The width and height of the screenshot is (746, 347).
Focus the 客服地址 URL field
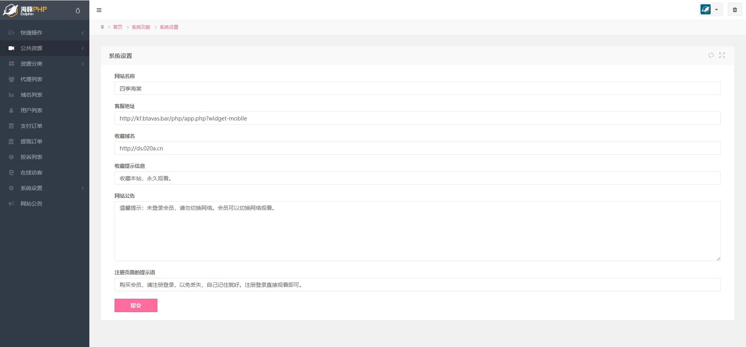[417, 119]
